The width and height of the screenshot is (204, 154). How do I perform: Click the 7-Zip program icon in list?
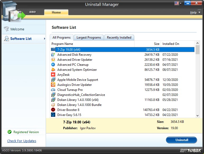(53, 49)
